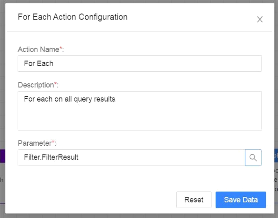Click the Parameter label
Image resolution: width=278 pixels, height=218 pixels.
34,143
